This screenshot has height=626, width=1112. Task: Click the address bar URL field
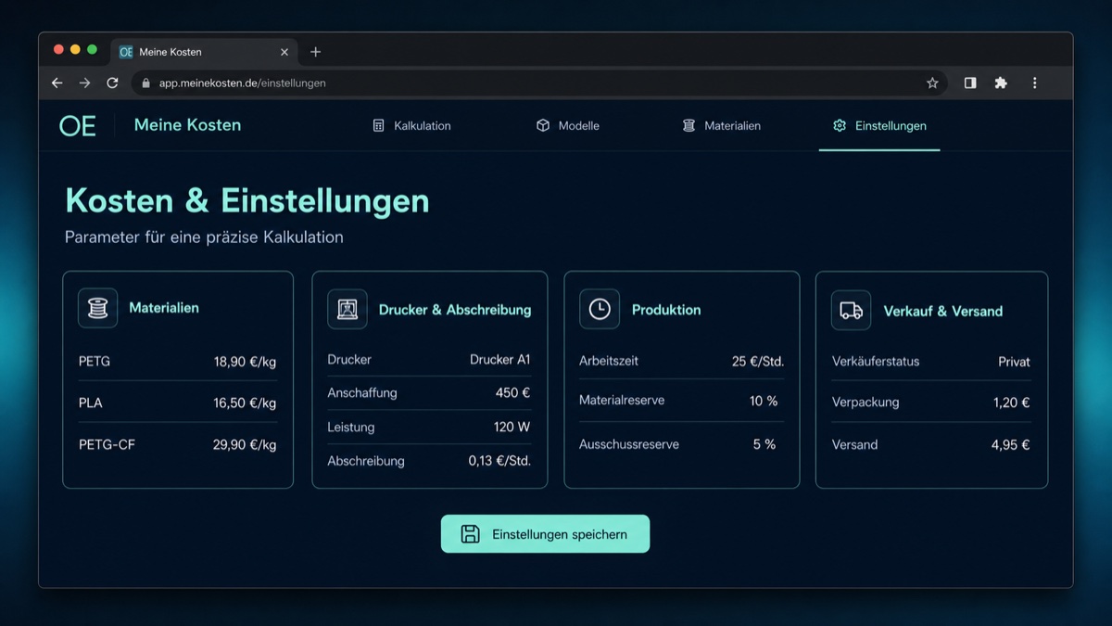pos(539,83)
